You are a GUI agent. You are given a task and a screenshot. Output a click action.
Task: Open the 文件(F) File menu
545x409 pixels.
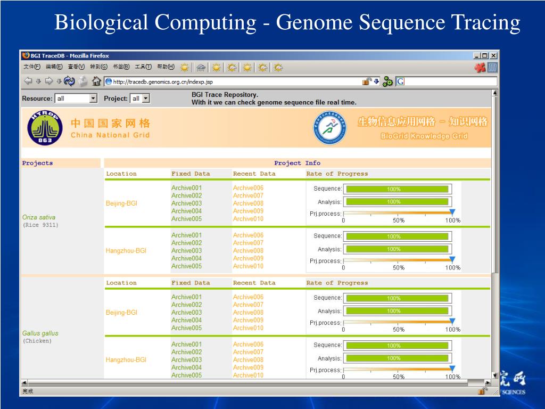click(x=31, y=67)
